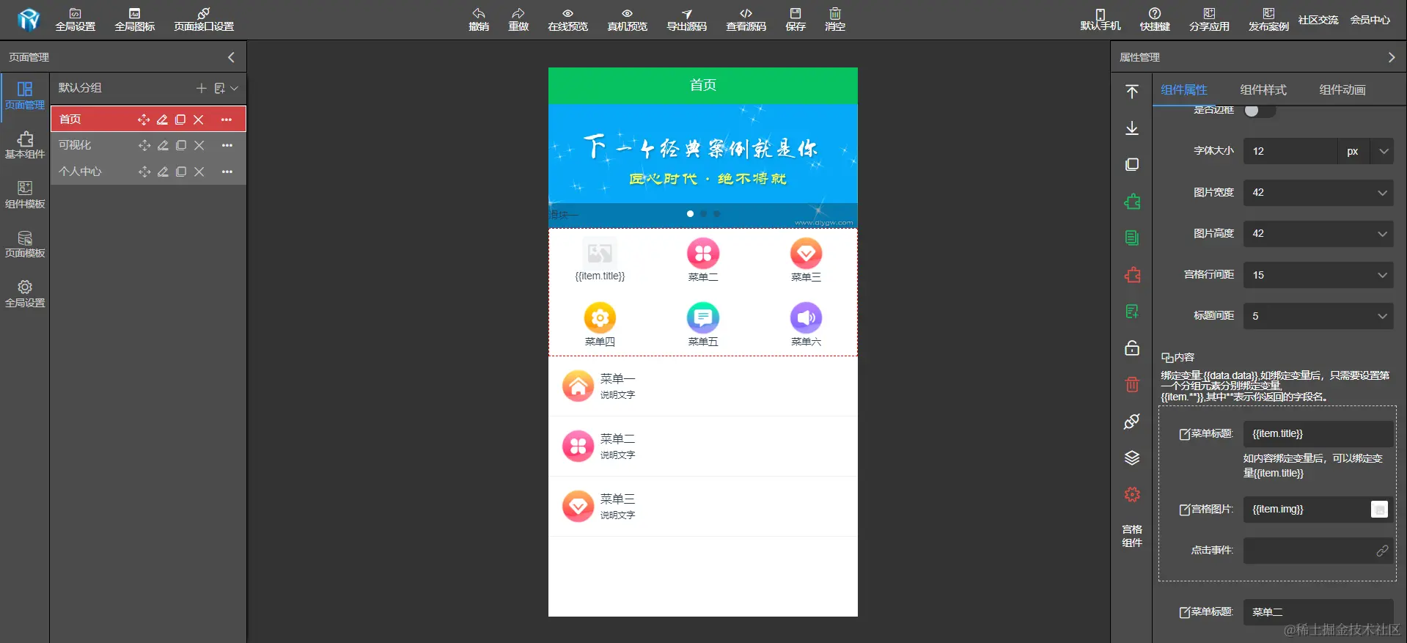Delete the 可视化 page with X icon
Viewport: 1407px width, 643px height.
199,145
